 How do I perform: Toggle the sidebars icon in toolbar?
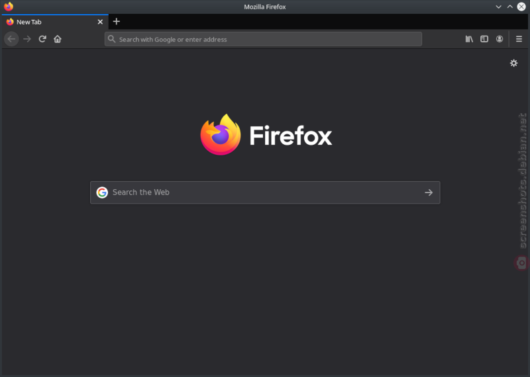tap(484, 39)
